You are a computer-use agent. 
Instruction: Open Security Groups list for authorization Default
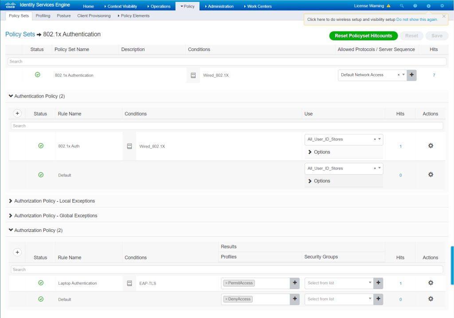click(339, 299)
